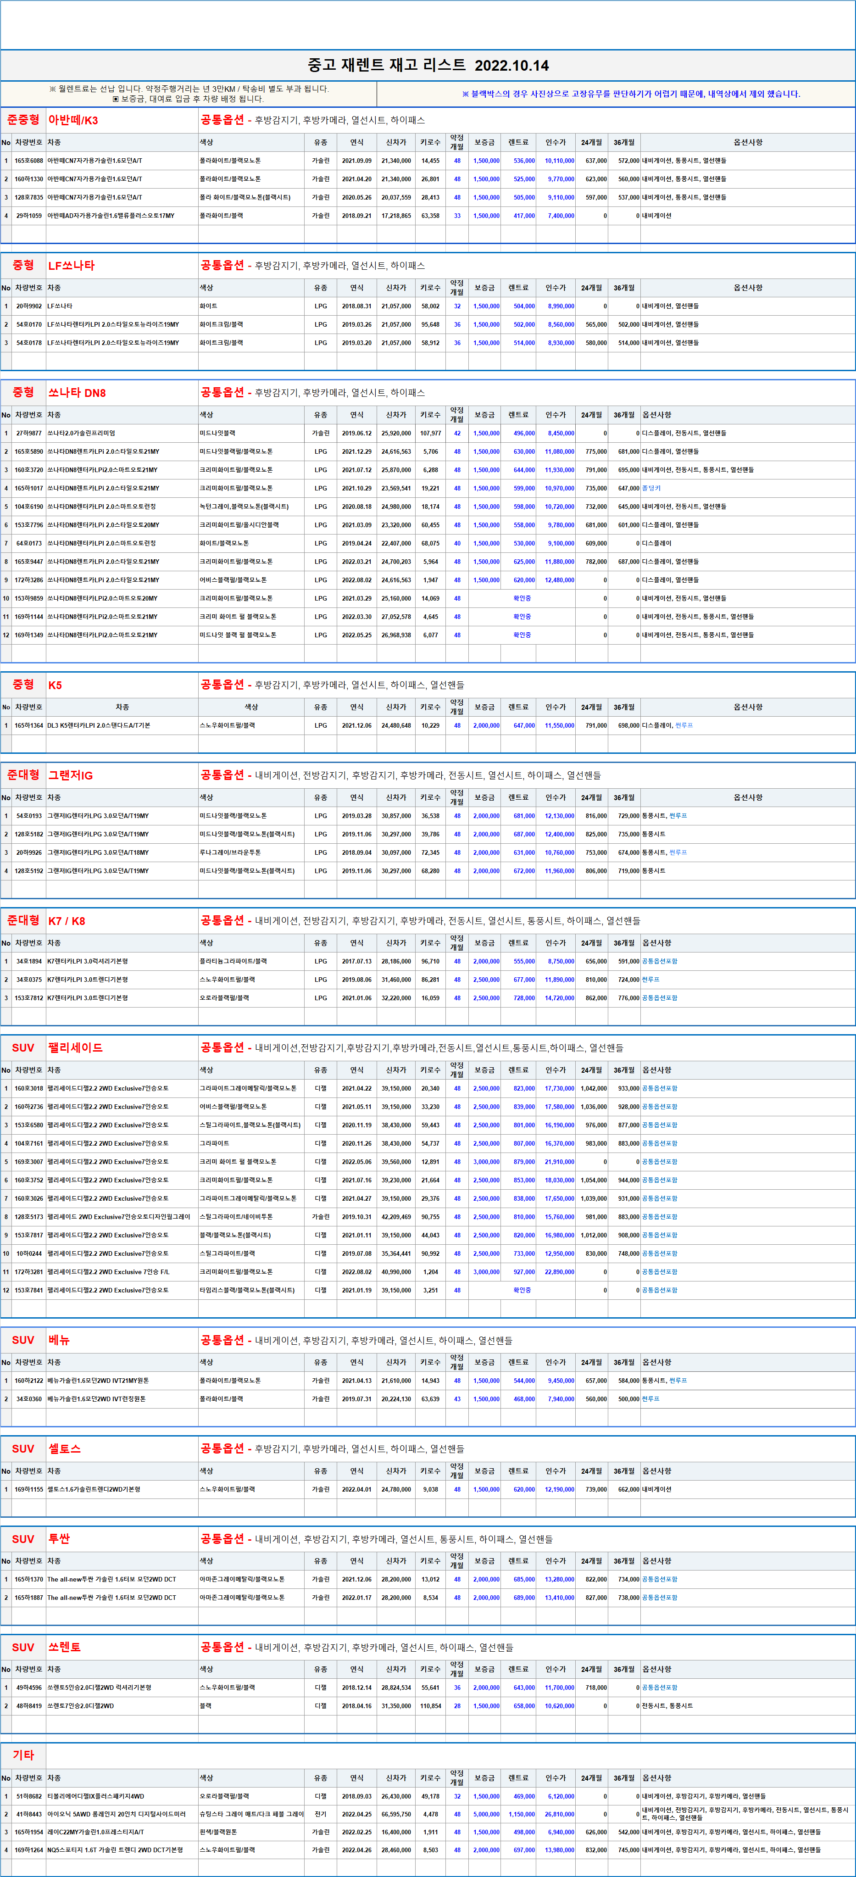The height and width of the screenshot is (1877, 856).
Task: Select plate number 27하9877
Action: (x=29, y=433)
